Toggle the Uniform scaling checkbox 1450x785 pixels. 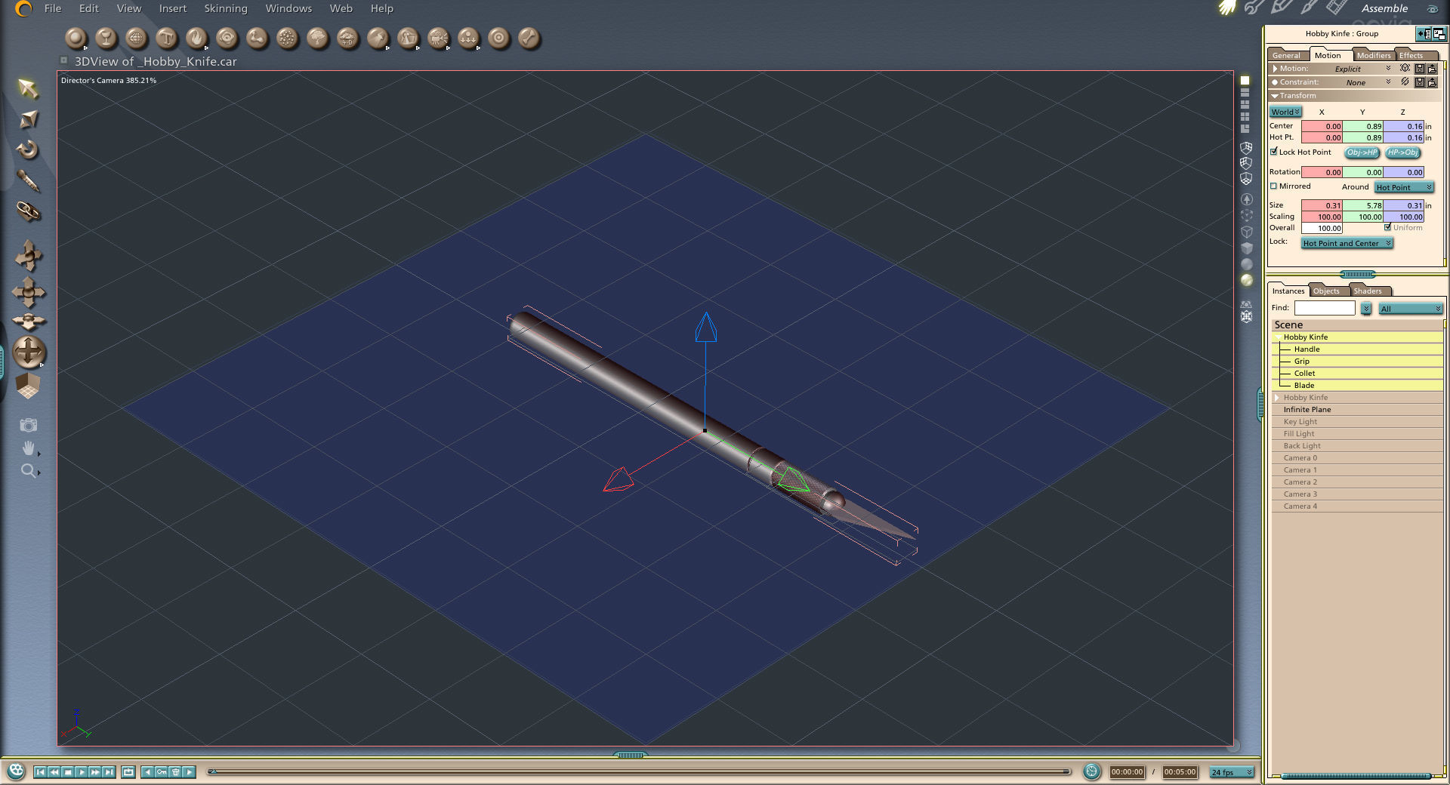point(1387,227)
